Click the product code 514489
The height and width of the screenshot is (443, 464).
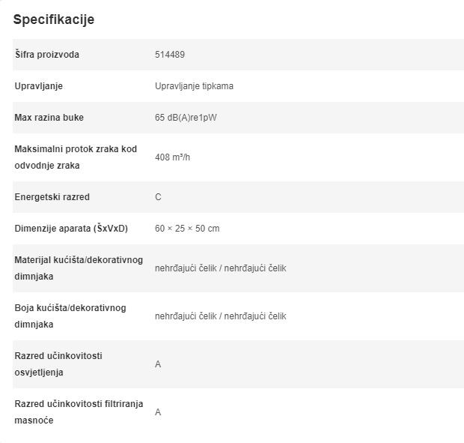point(170,55)
